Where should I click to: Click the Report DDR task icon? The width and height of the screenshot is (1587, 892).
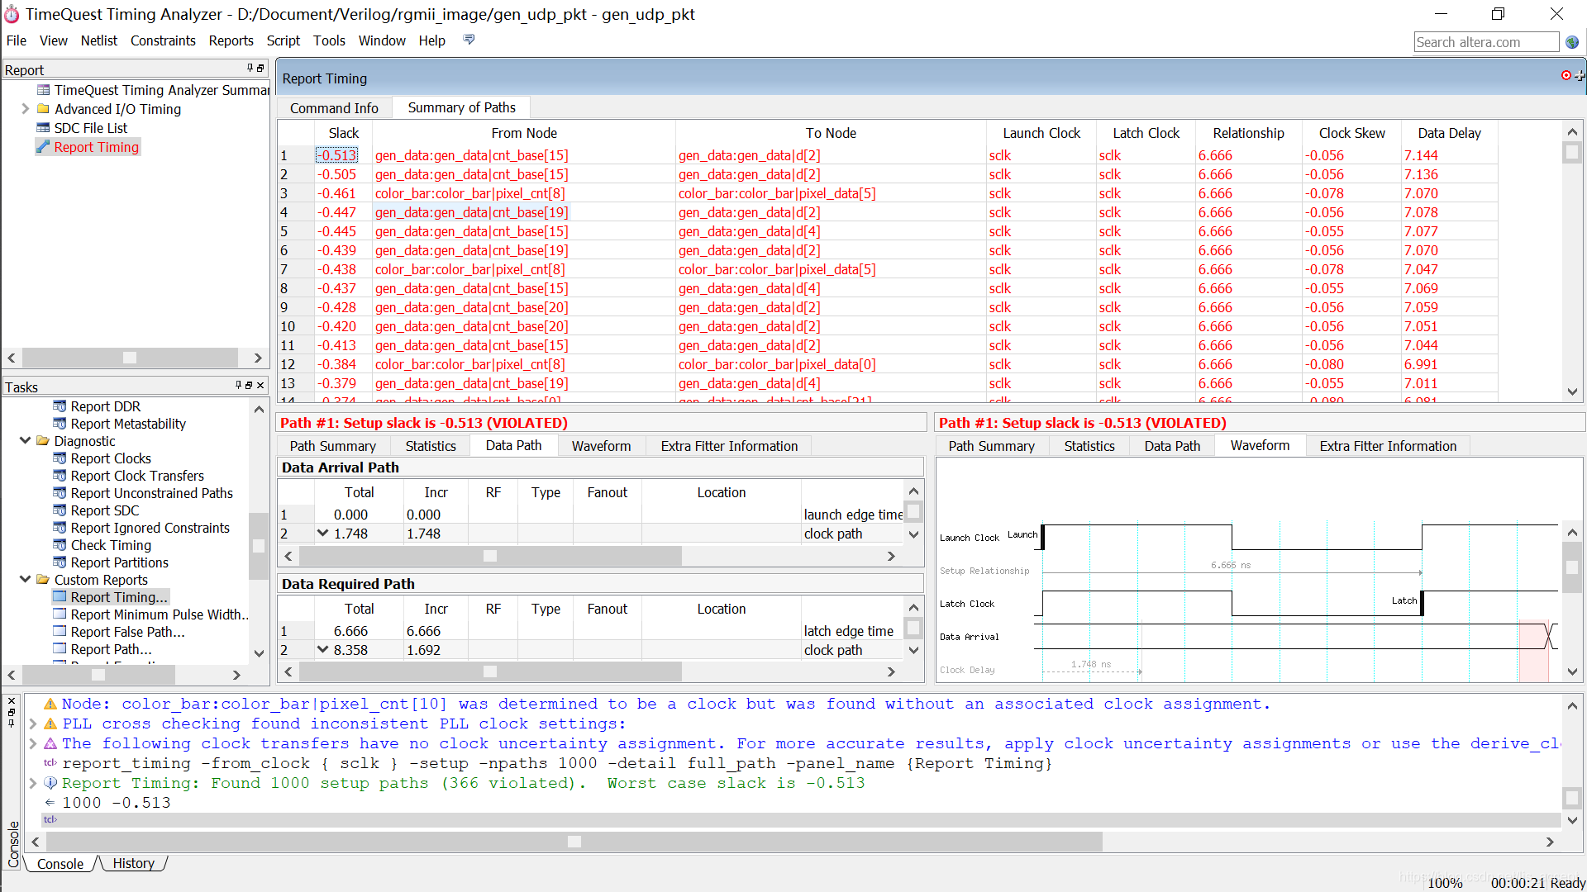pyautogui.click(x=60, y=406)
